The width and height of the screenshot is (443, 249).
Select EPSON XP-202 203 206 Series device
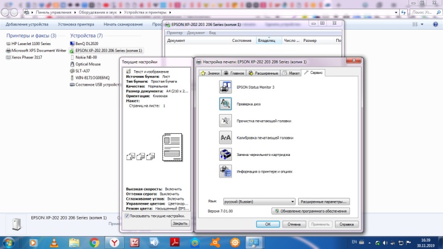tap(106, 51)
